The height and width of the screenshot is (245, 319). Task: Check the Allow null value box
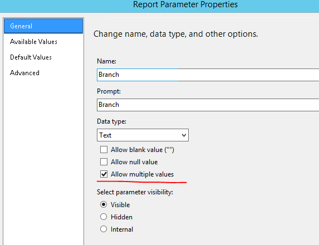(x=104, y=162)
